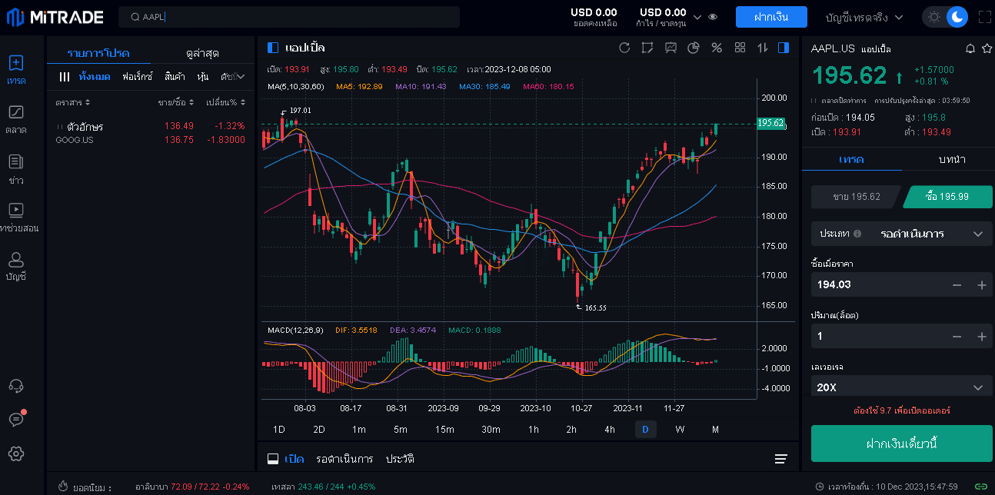Image resolution: width=995 pixels, height=495 pixels.
Task: Decrease the buy price with minus button
Action: coord(957,285)
